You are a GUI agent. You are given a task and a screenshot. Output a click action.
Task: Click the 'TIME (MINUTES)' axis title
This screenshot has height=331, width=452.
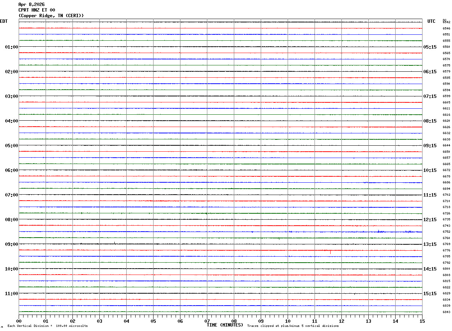[225, 325]
